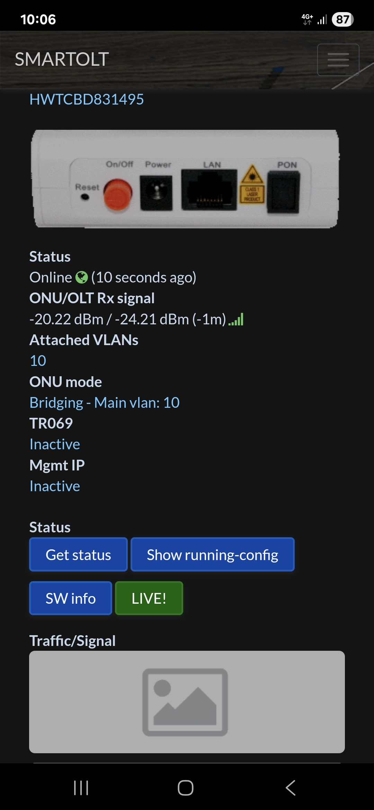Tap the SMARTOLT brand title

[62, 59]
